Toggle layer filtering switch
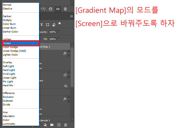Image resolution: width=181 pixels, height=128 pixels. 60,24
